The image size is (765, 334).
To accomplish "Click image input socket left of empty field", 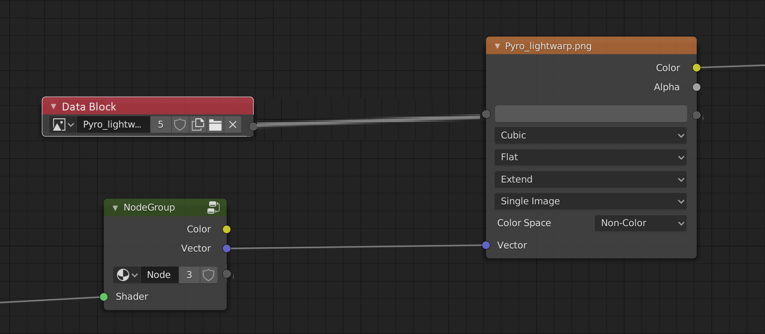I will coord(486,114).
